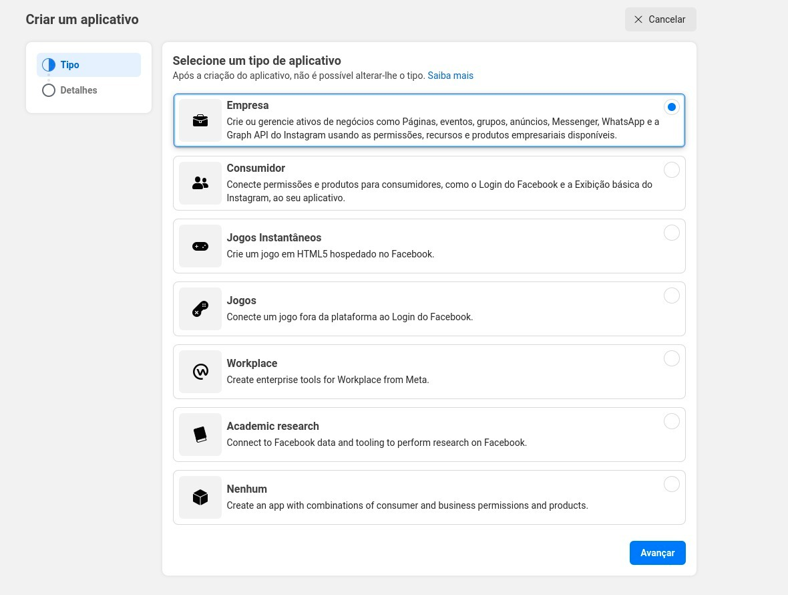Click 'Create enterprise tools for Workplace' text

pyautogui.click(x=328, y=380)
